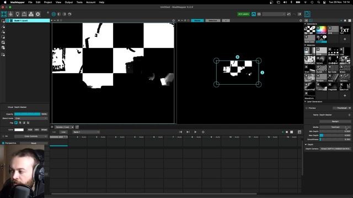The height and width of the screenshot is (198, 353).
Task: Toggle the teal output destination icon in toolbar
Action: point(254,14)
